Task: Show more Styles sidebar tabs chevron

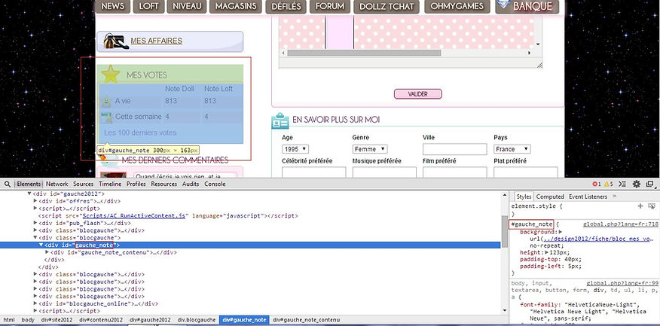Action: coord(614,197)
